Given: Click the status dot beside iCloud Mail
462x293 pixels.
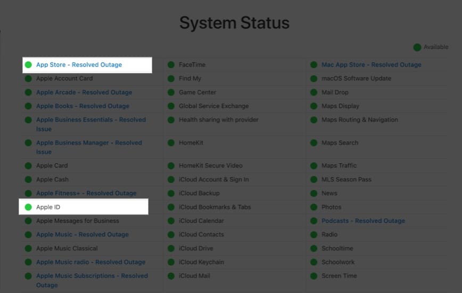Looking at the screenshot, I should tap(171, 276).
